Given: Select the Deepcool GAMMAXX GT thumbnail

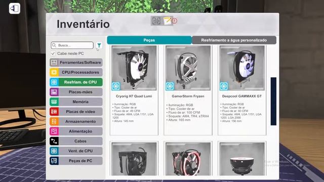Looking at the screenshot, I should [x=242, y=68].
